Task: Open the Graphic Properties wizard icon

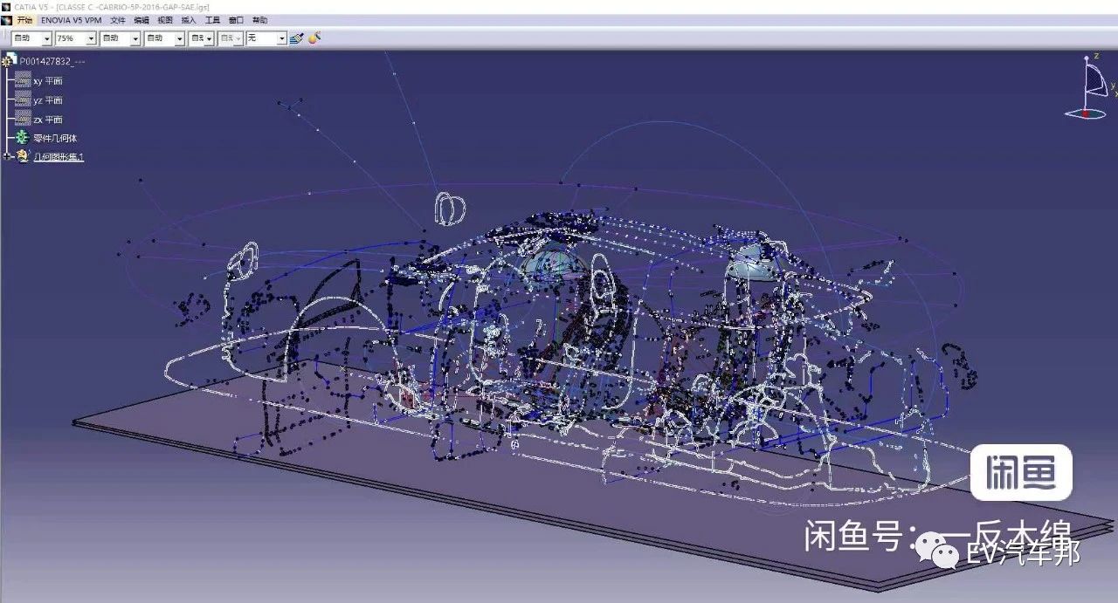Action: pyautogui.click(x=315, y=38)
